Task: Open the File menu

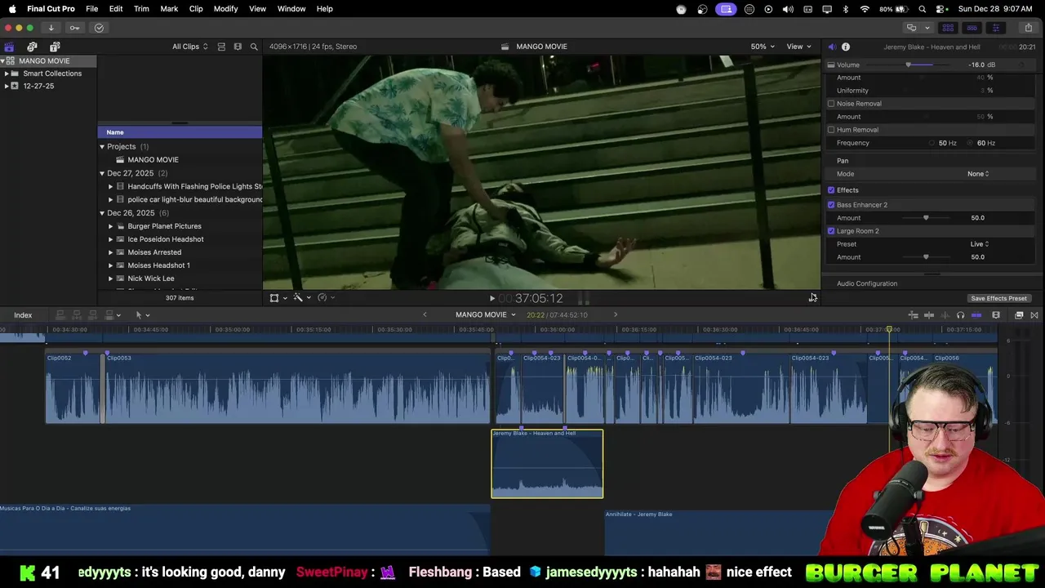Action: pos(92,9)
